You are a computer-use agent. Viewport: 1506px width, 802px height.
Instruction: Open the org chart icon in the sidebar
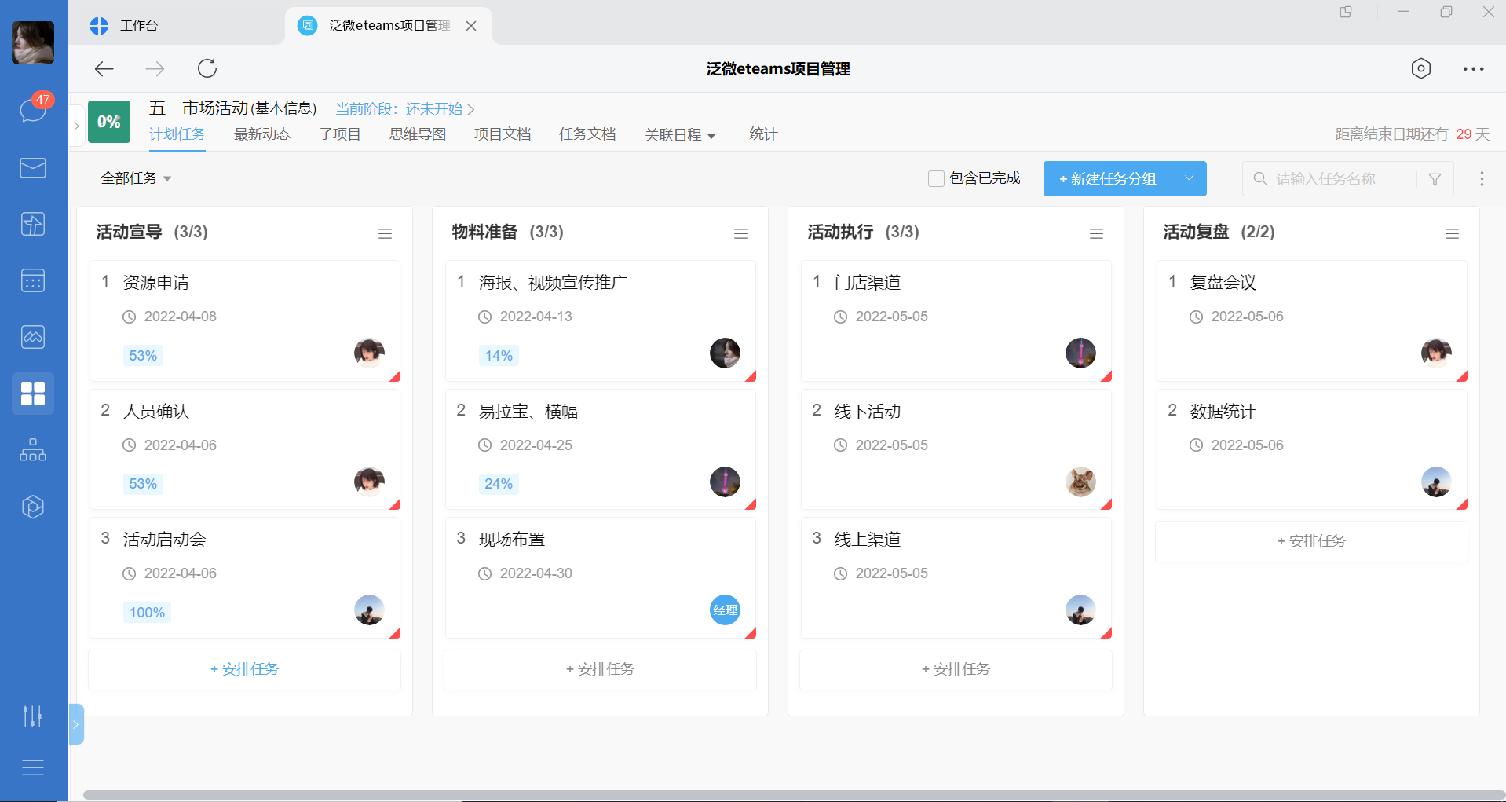point(32,450)
